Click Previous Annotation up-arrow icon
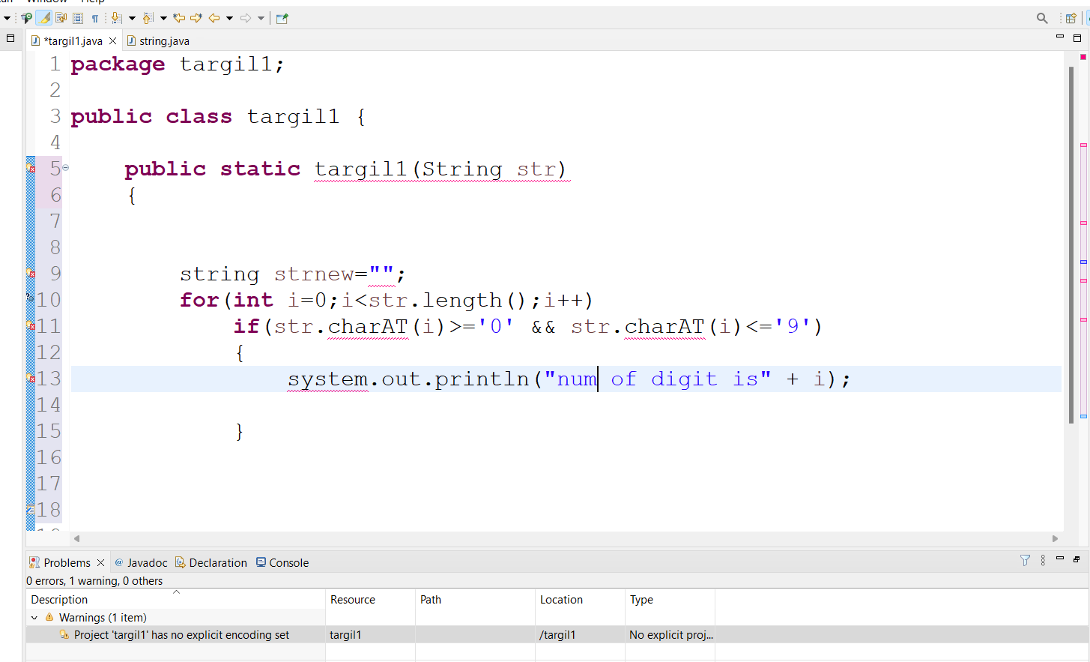1090x662 pixels. click(x=148, y=18)
